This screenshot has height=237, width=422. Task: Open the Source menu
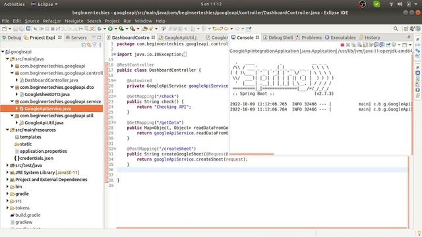pyautogui.click(x=32, y=20)
